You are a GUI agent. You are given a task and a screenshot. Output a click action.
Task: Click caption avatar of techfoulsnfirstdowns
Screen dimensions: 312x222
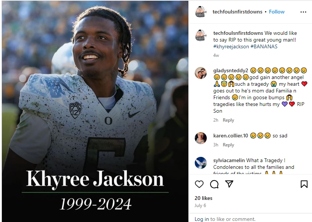[201, 36]
